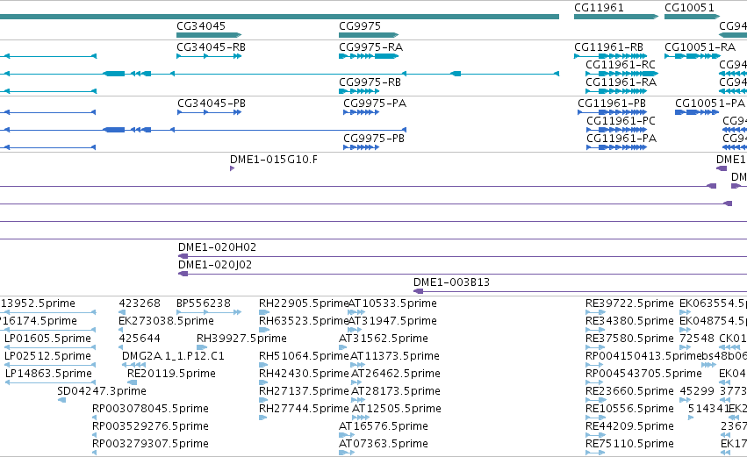
Task: Select EST RP004543705.5prime
Action: pyautogui.click(x=643, y=374)
